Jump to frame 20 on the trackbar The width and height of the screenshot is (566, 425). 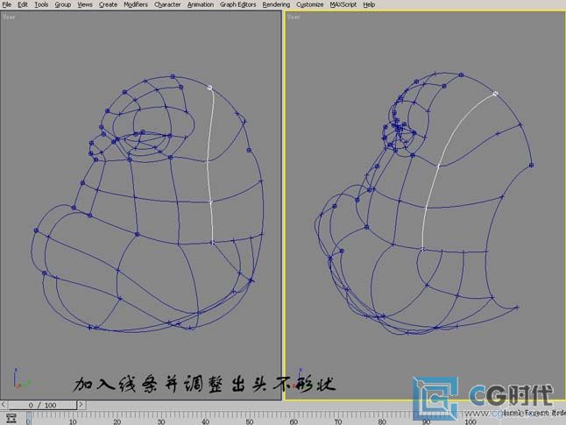point(117,421)
